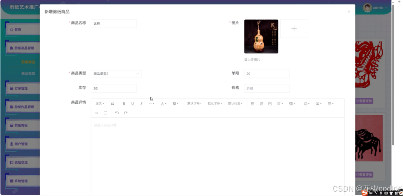Open the 商品类型 submenu item in sidebar
The width and height of the screenshot is (403, 196).
point(28,73)
